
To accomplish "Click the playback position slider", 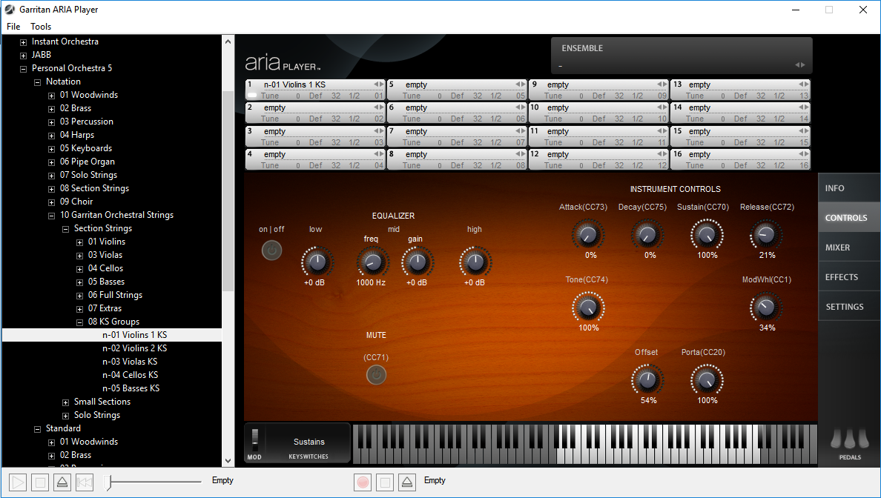I will coord(109,482).
